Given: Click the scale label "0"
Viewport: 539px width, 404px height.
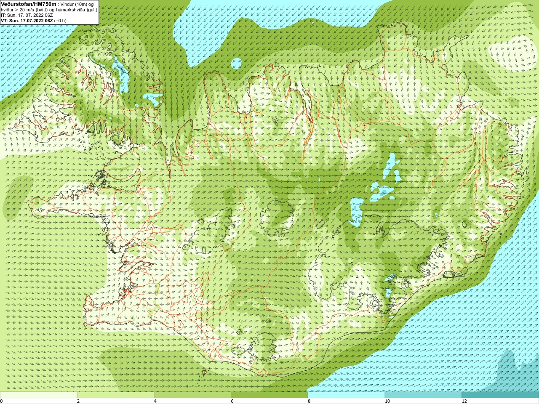Looking at the screenshot, I should (1, 401).
